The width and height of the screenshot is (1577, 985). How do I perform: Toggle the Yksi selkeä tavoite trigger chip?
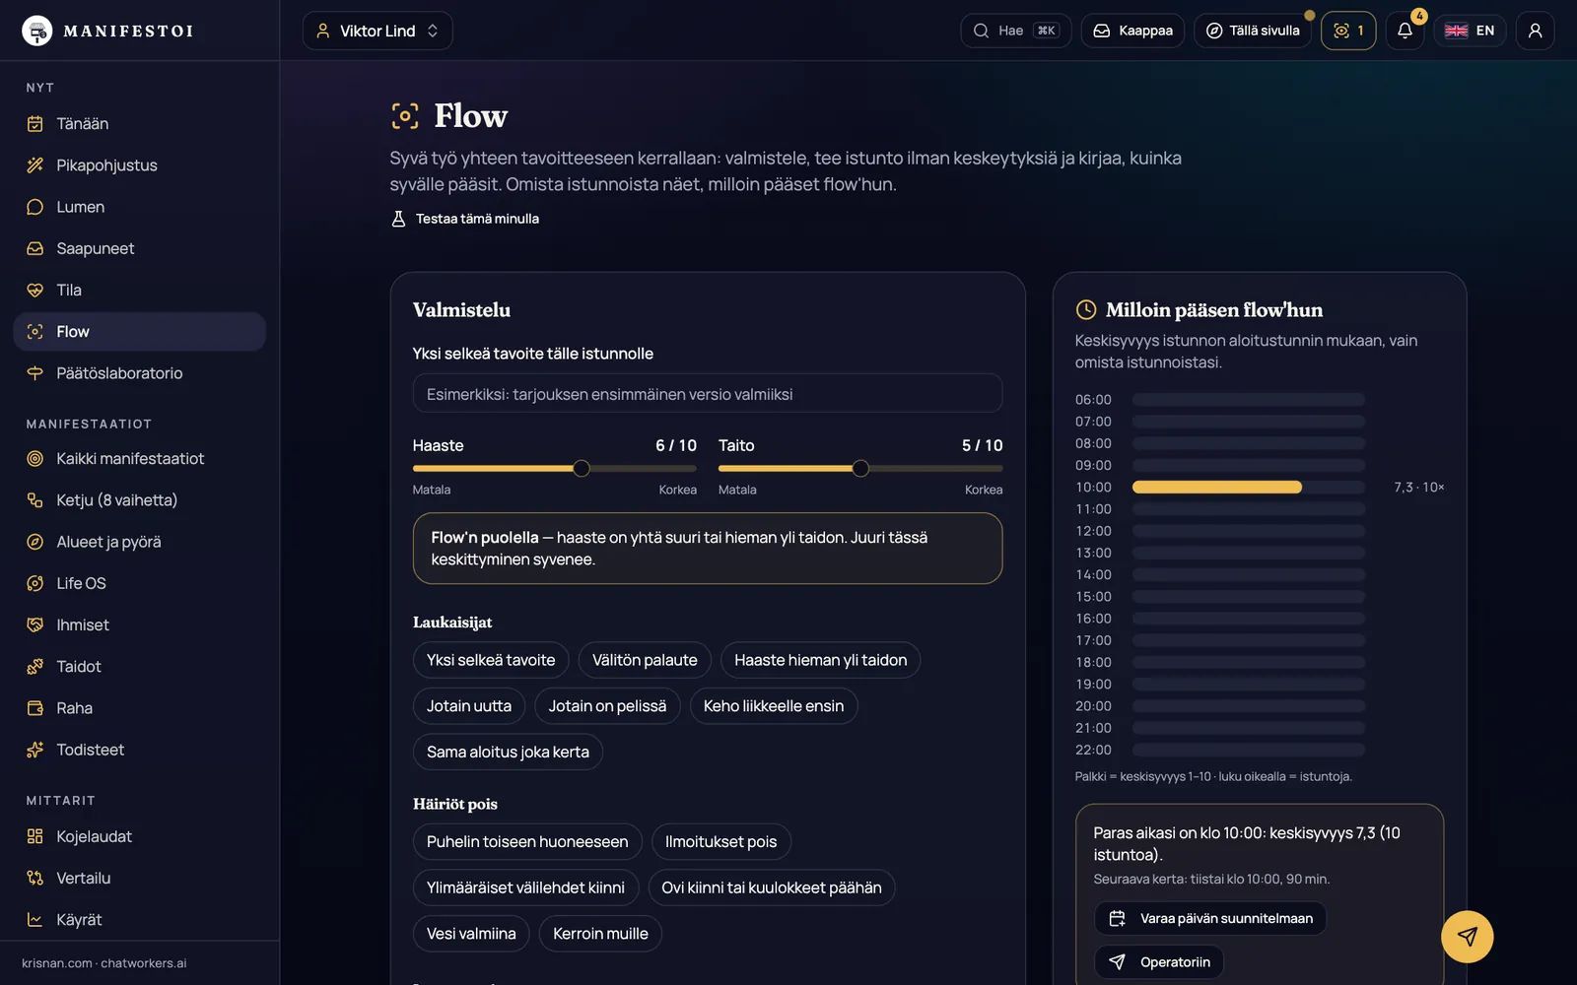click(491, 660)
